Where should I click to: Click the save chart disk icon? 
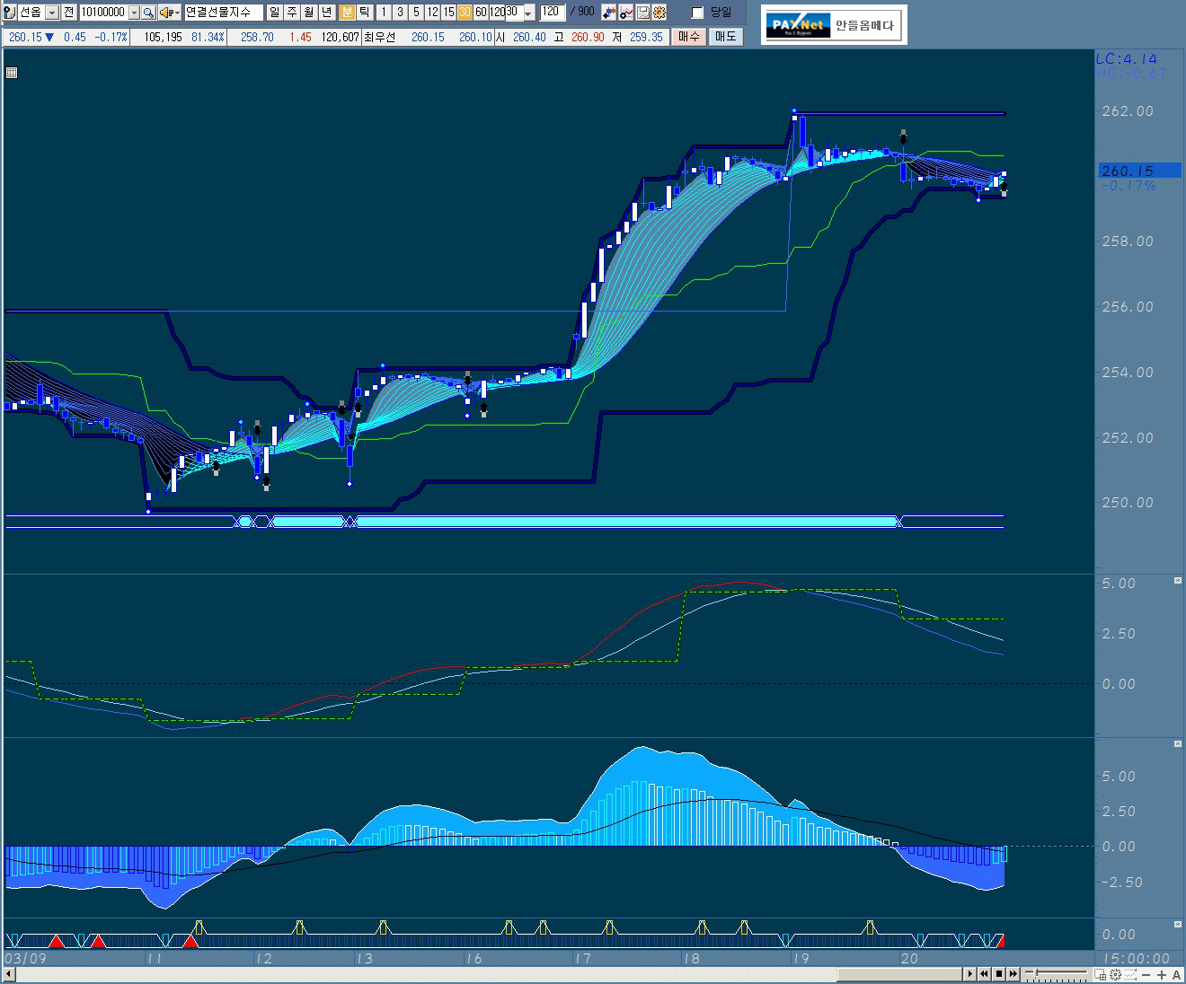(x=643, y=13)
